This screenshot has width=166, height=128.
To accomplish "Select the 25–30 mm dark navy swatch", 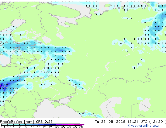I will 53,125.
